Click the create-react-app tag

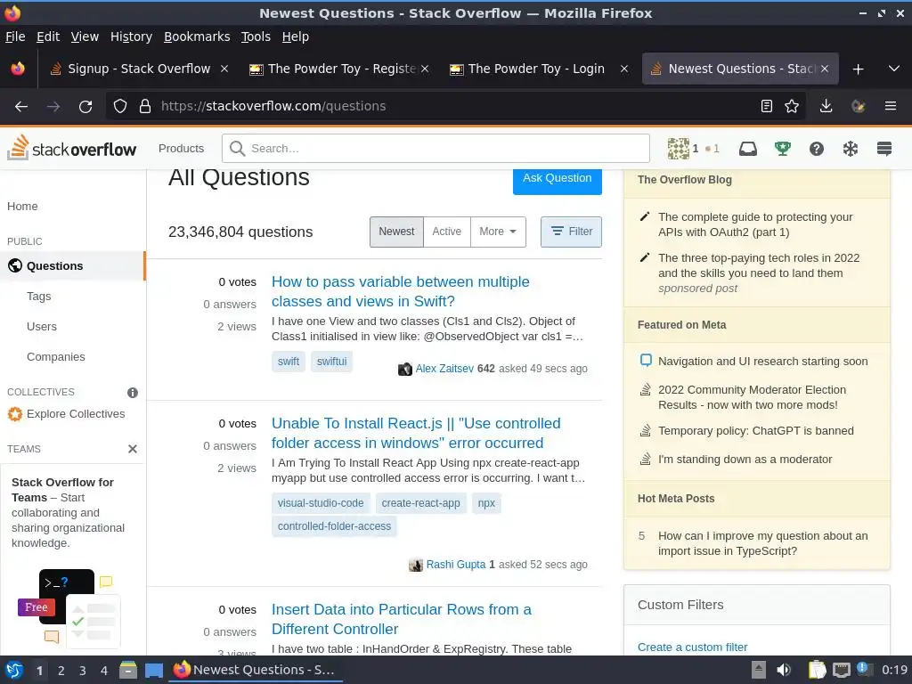pyautogui.click(x=420, y=503)
